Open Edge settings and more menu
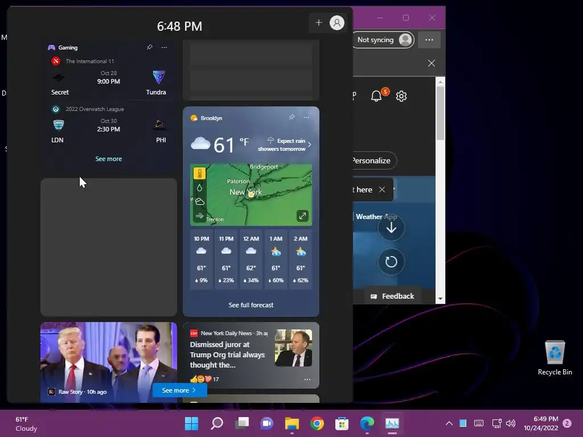Screen dimensions: 583x437 tap(429, 40)
